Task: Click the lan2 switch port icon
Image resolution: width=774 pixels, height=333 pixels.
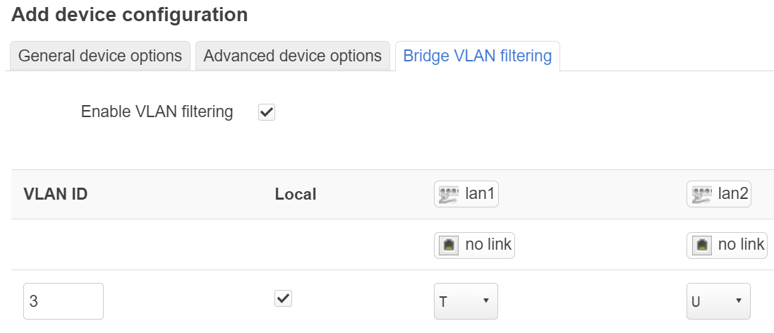Action: (701, 195)
